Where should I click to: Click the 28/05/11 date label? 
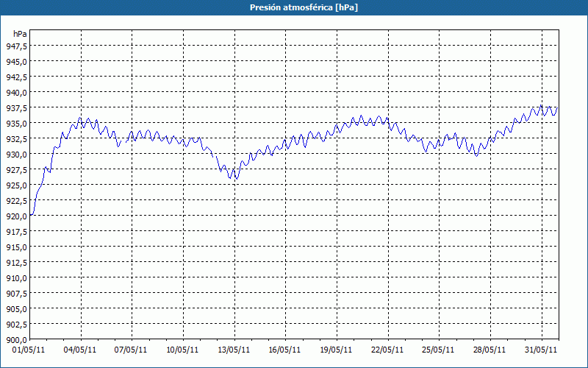click(490, 350)
